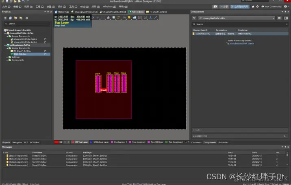
Task: Switch to the Home Page tab
Action: pos(62,12)
